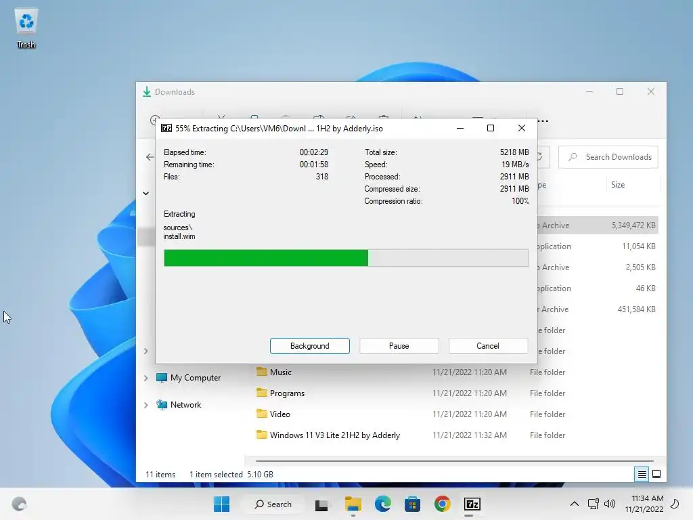This screenshot has height=520, width=693.
Task: Click in Search Downloads field
Action: coord(608,157)
